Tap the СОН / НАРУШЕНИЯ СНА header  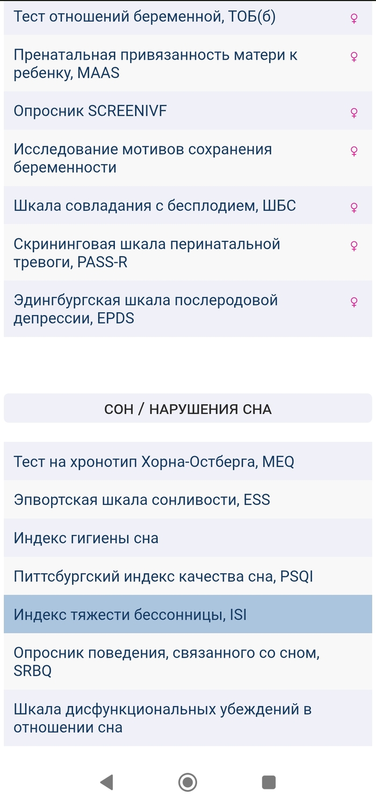pos(188,409)
